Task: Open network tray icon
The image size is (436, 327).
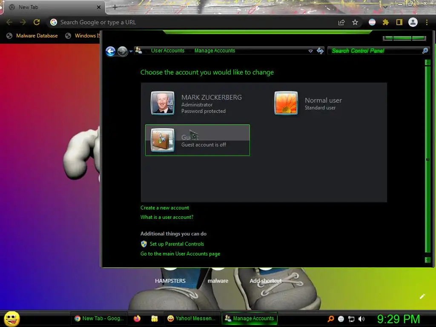Action: coord(351,319)
